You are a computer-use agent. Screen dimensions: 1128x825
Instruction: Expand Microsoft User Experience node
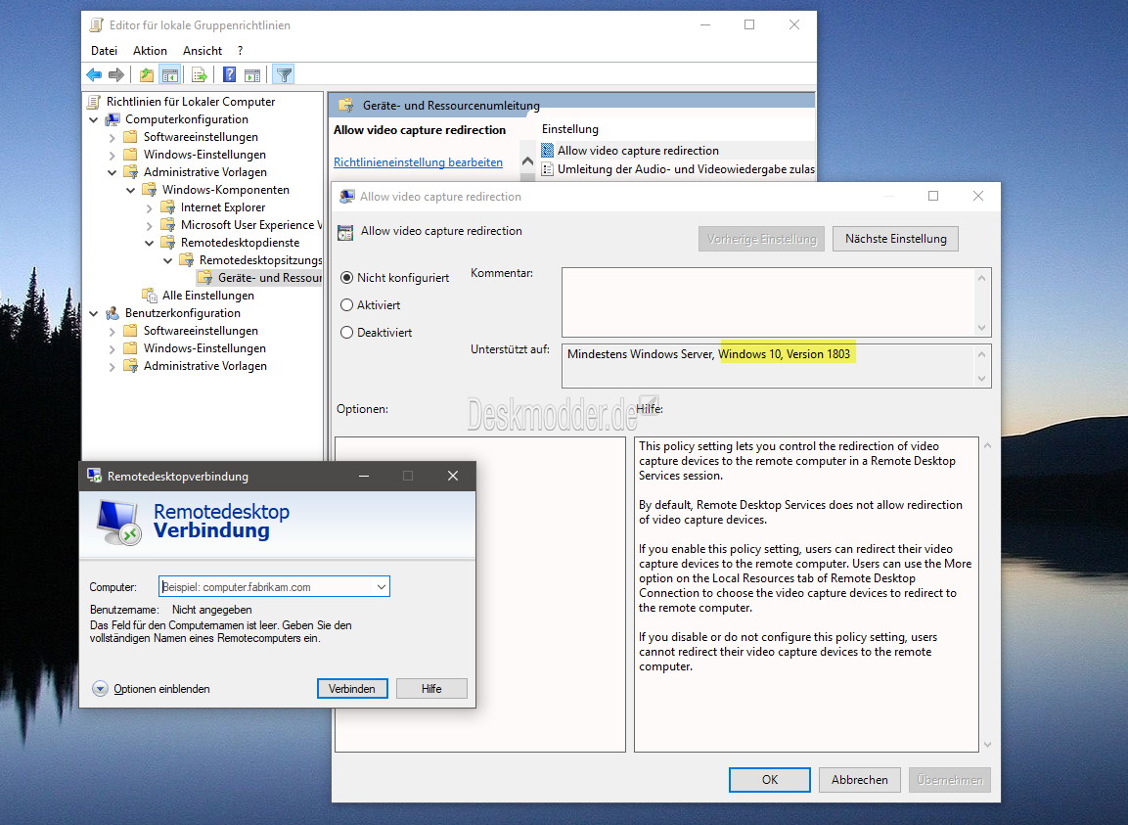(x=150, y=225)
